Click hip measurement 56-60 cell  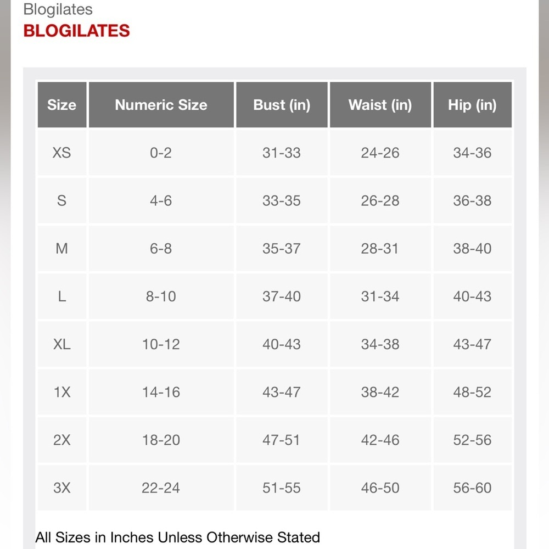pyautogui.click(x=472, y=488)
